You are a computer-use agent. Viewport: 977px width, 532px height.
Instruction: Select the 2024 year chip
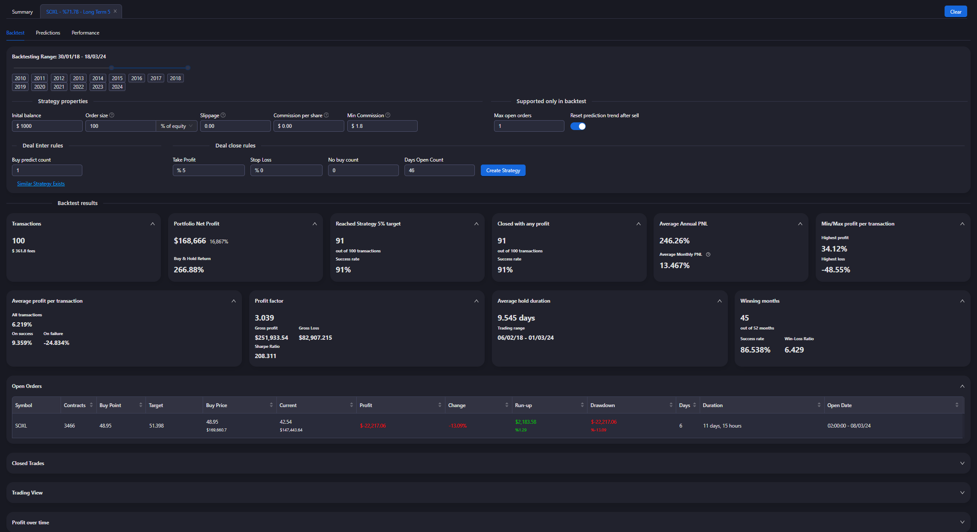[117, 87]
